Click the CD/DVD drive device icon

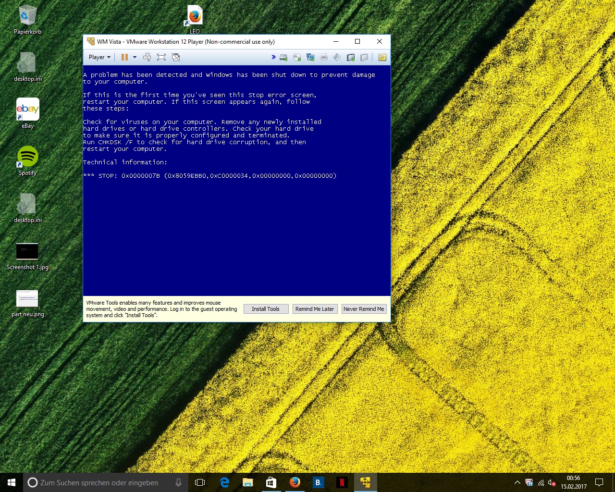297,58
